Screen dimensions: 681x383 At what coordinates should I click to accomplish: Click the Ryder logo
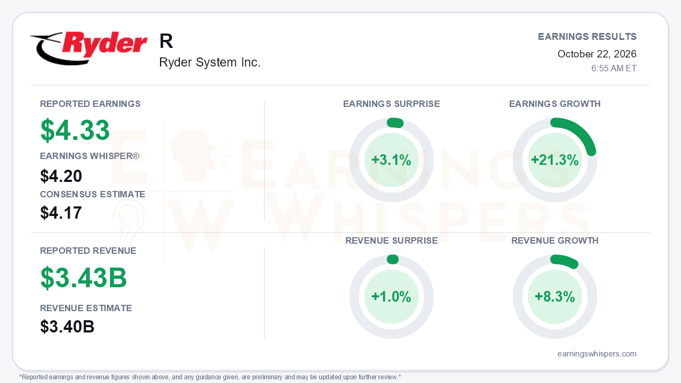[x=89, y=48]
